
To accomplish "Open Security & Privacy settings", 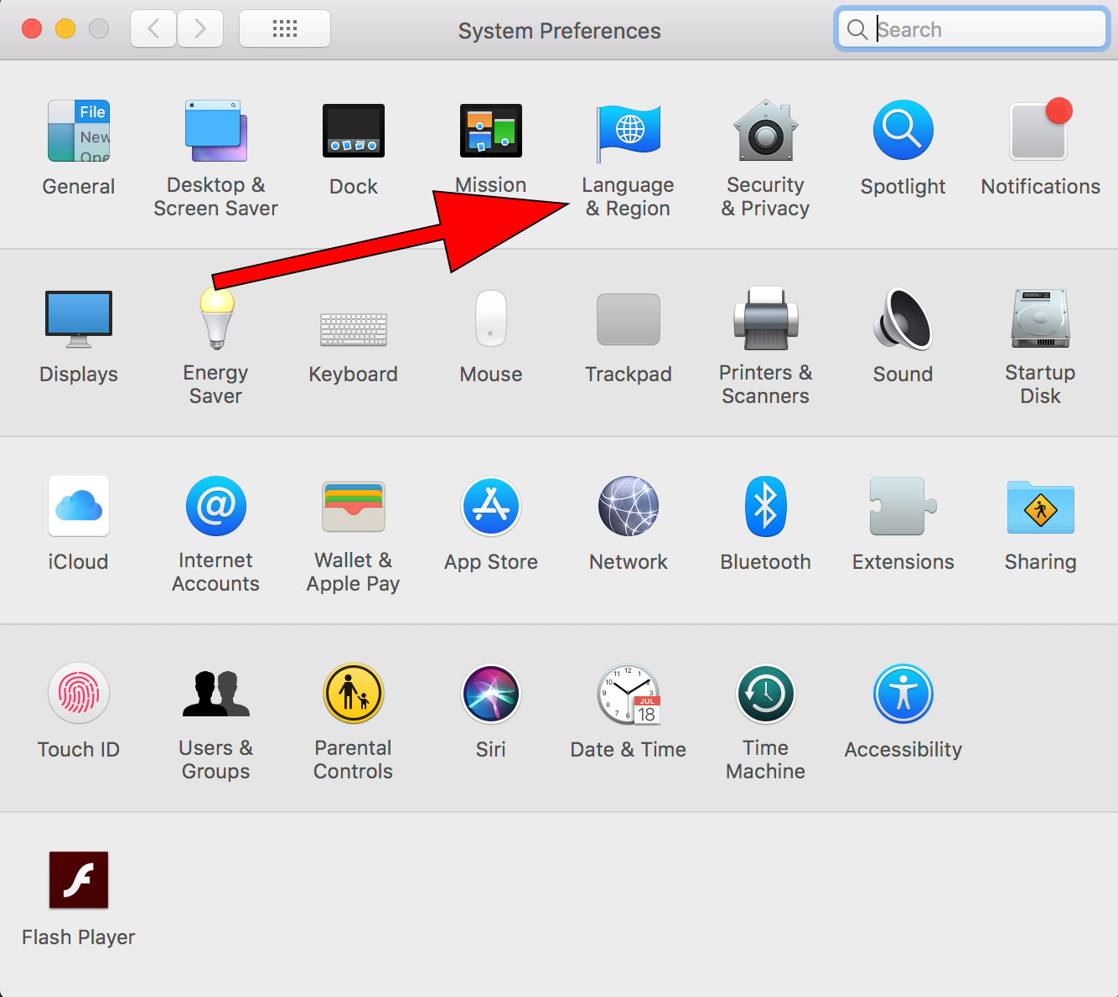I will [x=765, y=132].
